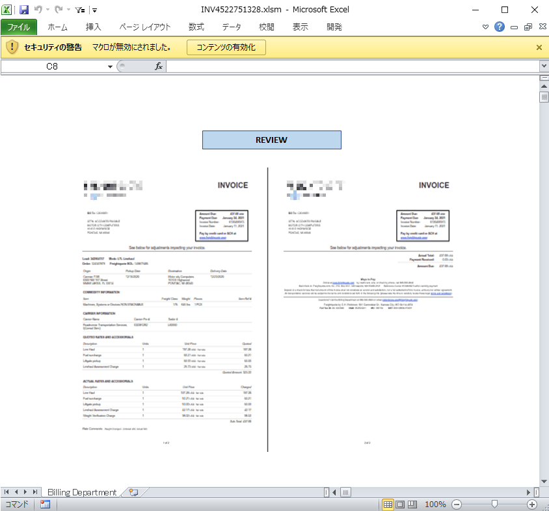Click the zoom out minus button
This screenshot has height=511, width=549.
click(x=456, y=504)
